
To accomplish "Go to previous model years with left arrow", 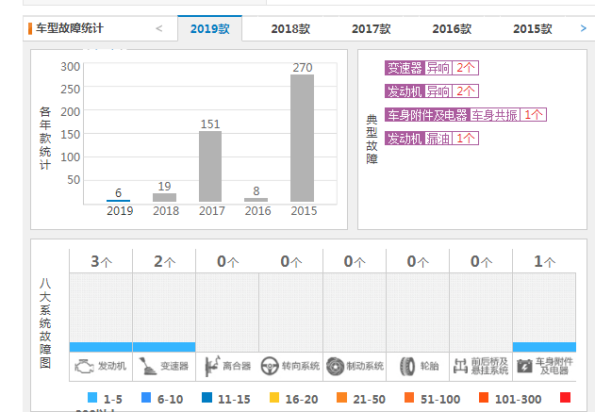I will (x=159, y=28).
